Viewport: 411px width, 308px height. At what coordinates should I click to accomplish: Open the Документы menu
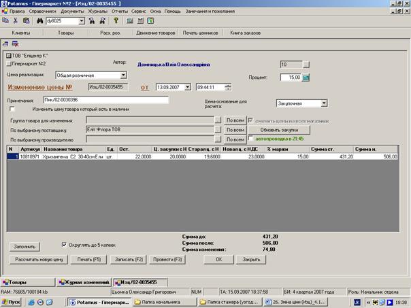point(72,12)
